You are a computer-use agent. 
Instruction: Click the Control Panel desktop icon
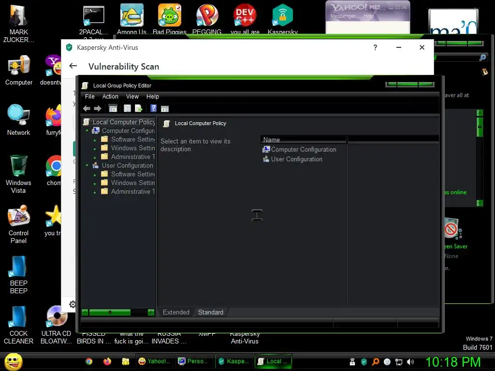click(19, 224)
